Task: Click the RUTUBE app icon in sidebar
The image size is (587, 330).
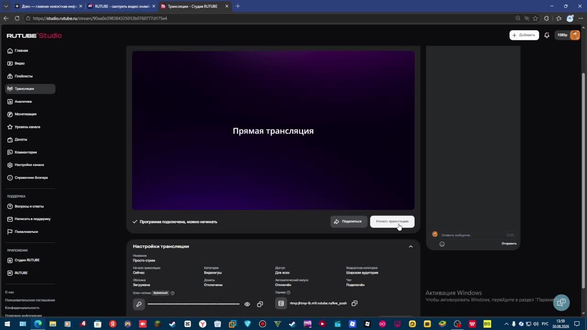Action: tap(10, 273)
